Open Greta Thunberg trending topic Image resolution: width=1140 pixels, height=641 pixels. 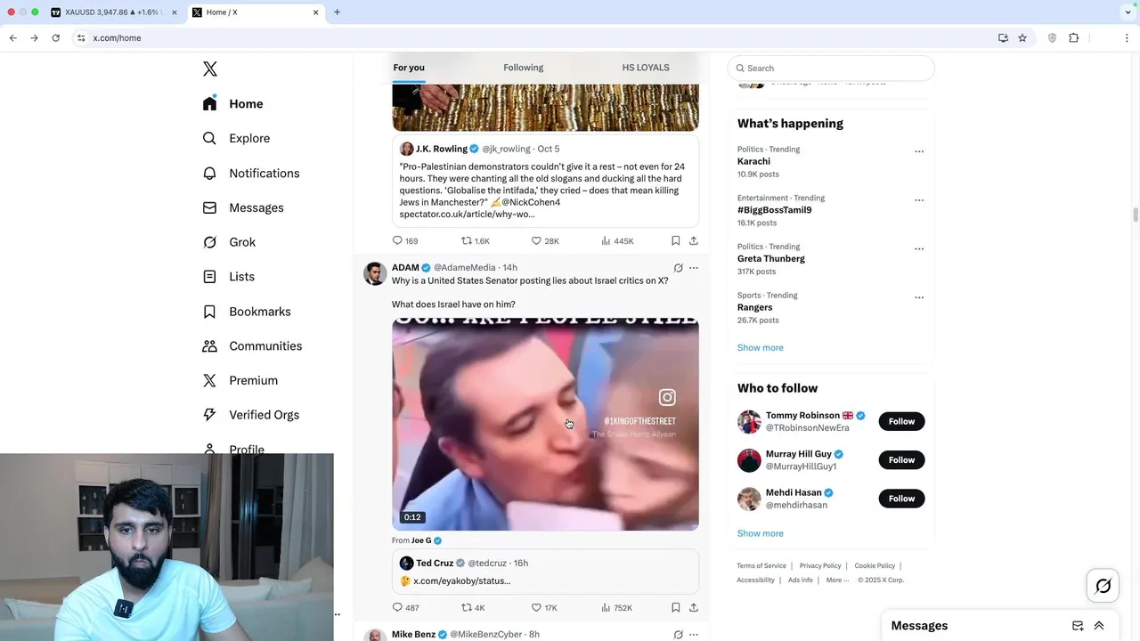pos(770,258)
